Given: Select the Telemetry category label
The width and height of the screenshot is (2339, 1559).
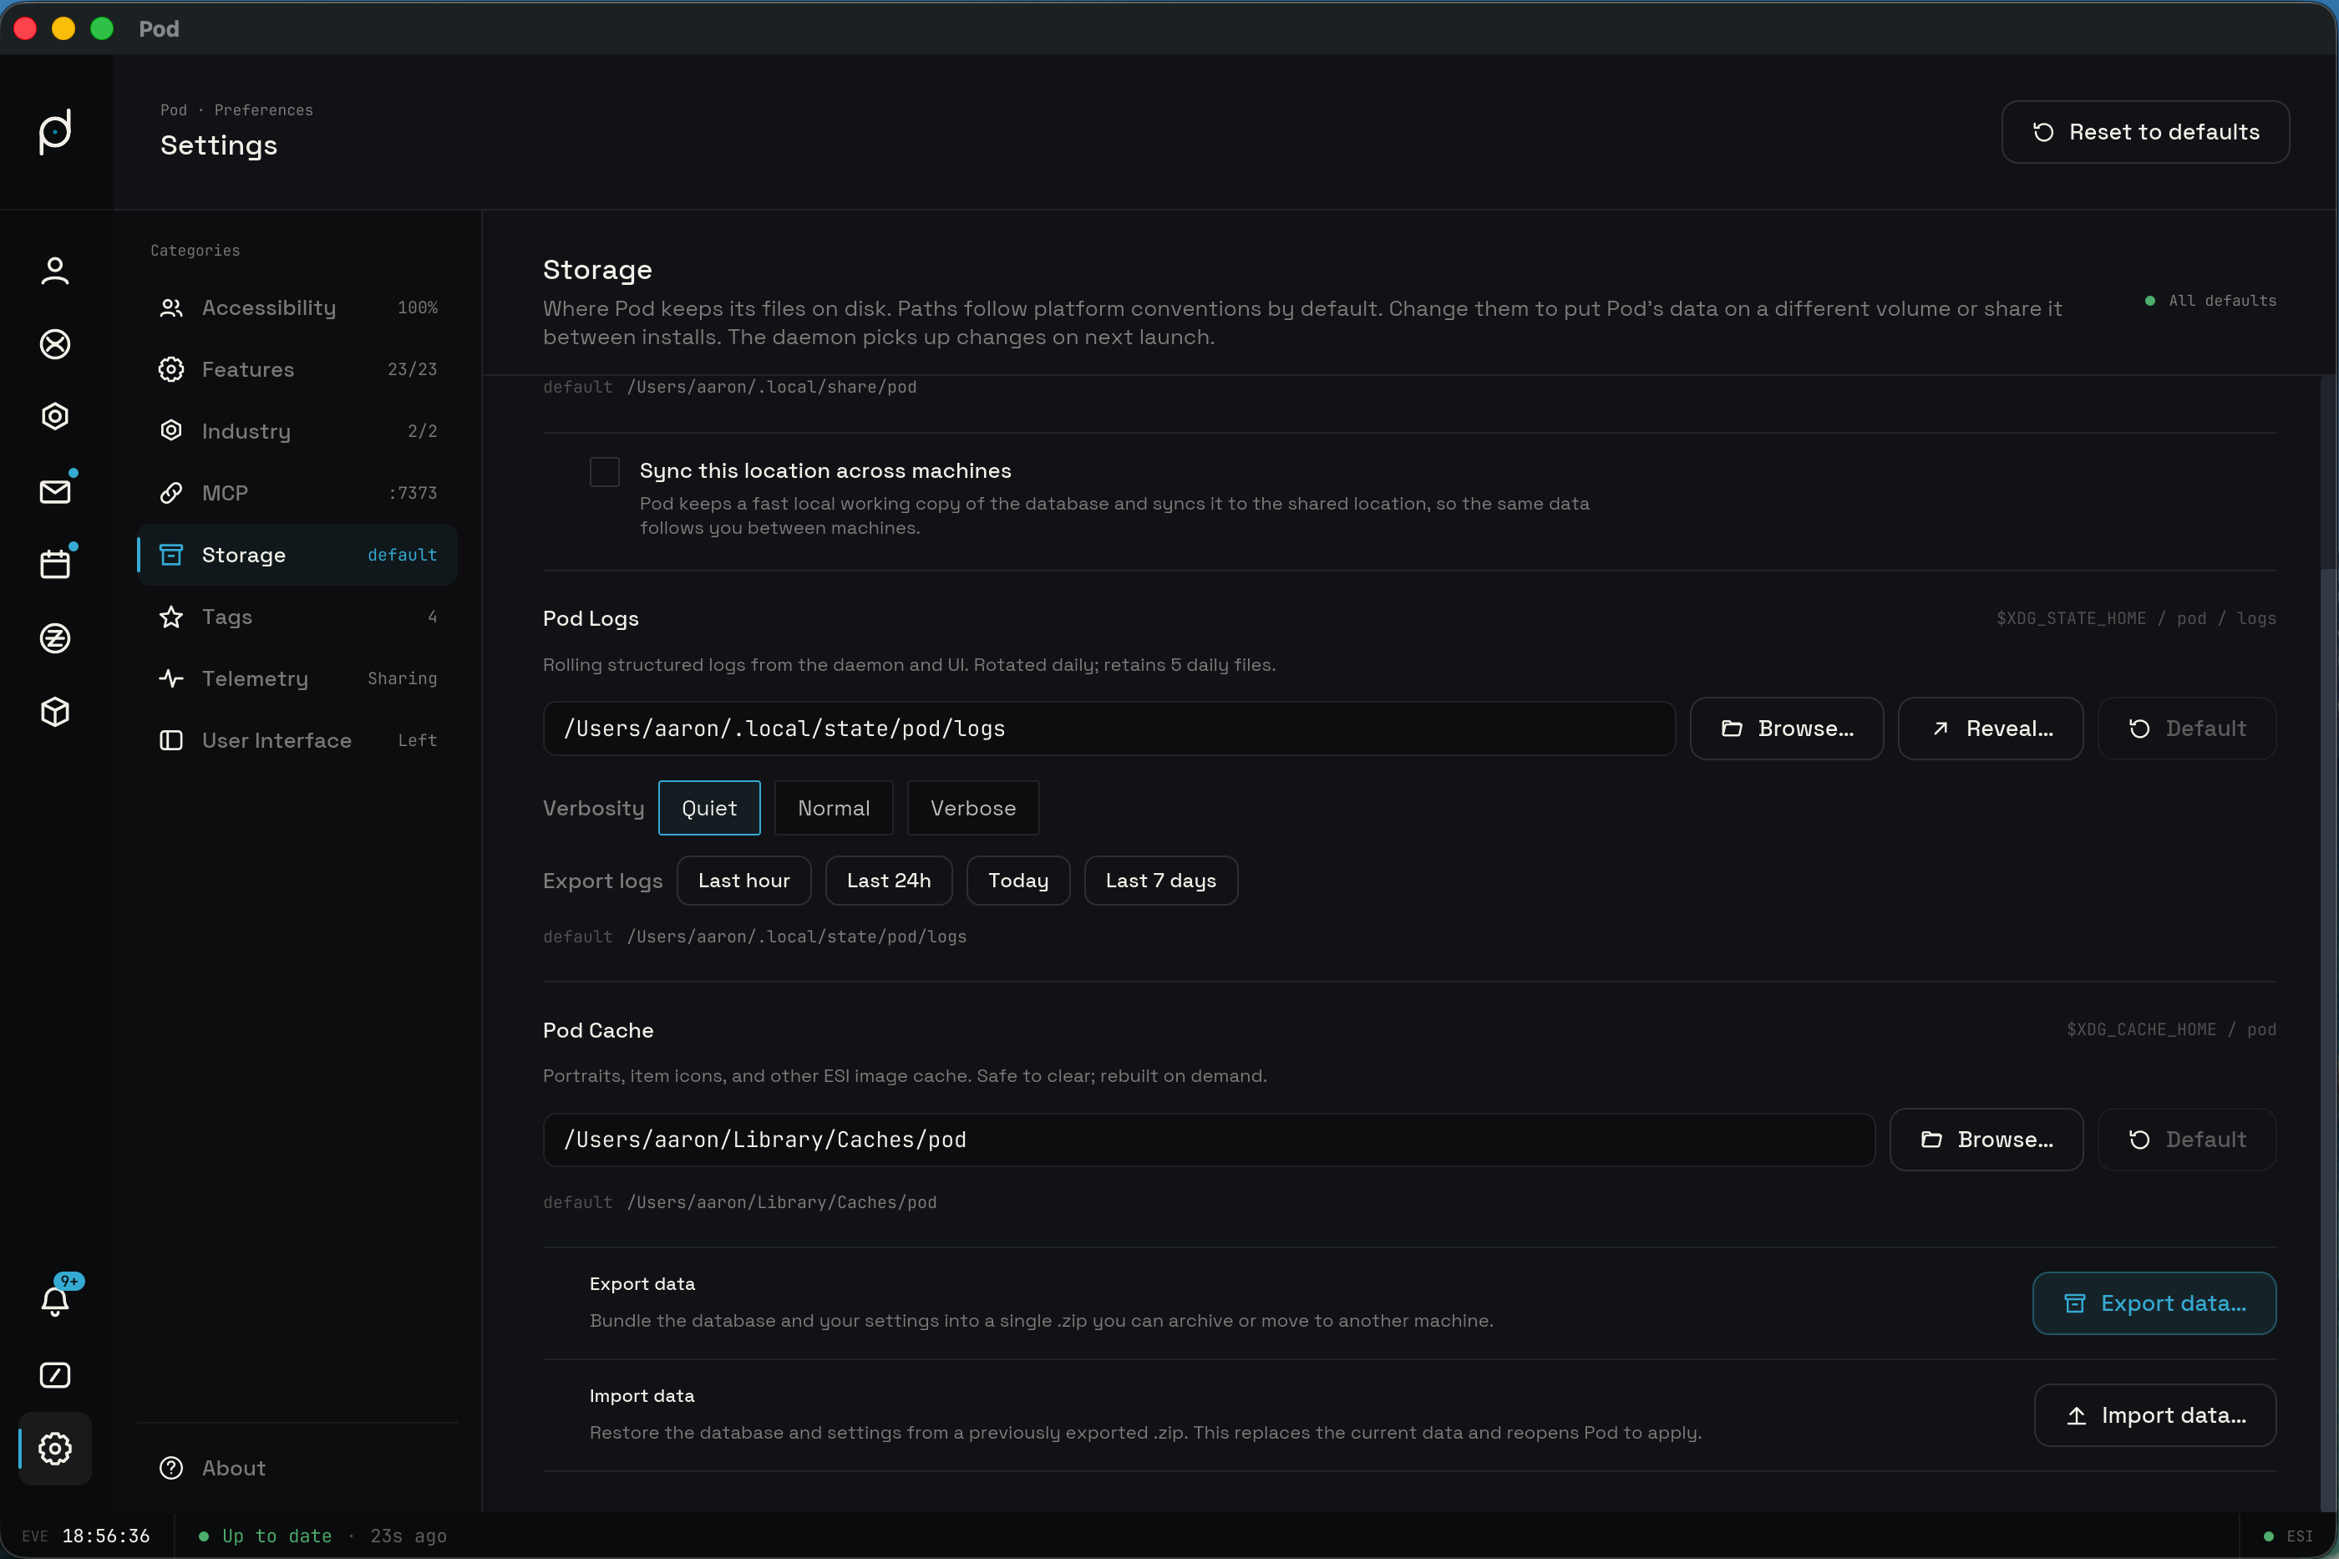Looking at the screenshot, I should (255, 679).
